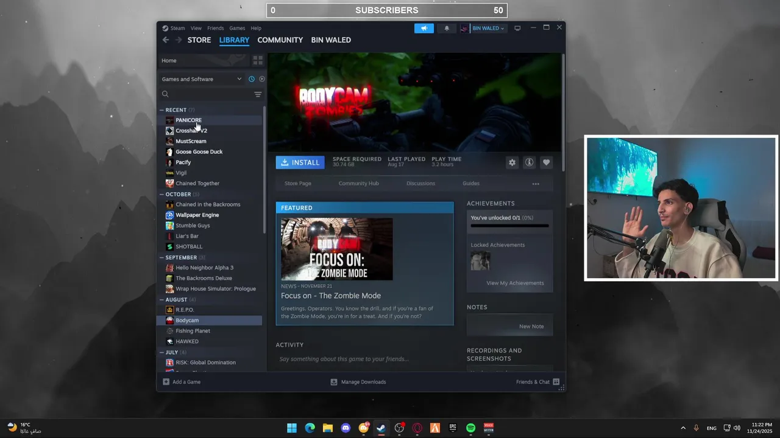This screenshot has width=780, height=438.
Task: Click View My Achievements
Action: (x=515, y=283)
